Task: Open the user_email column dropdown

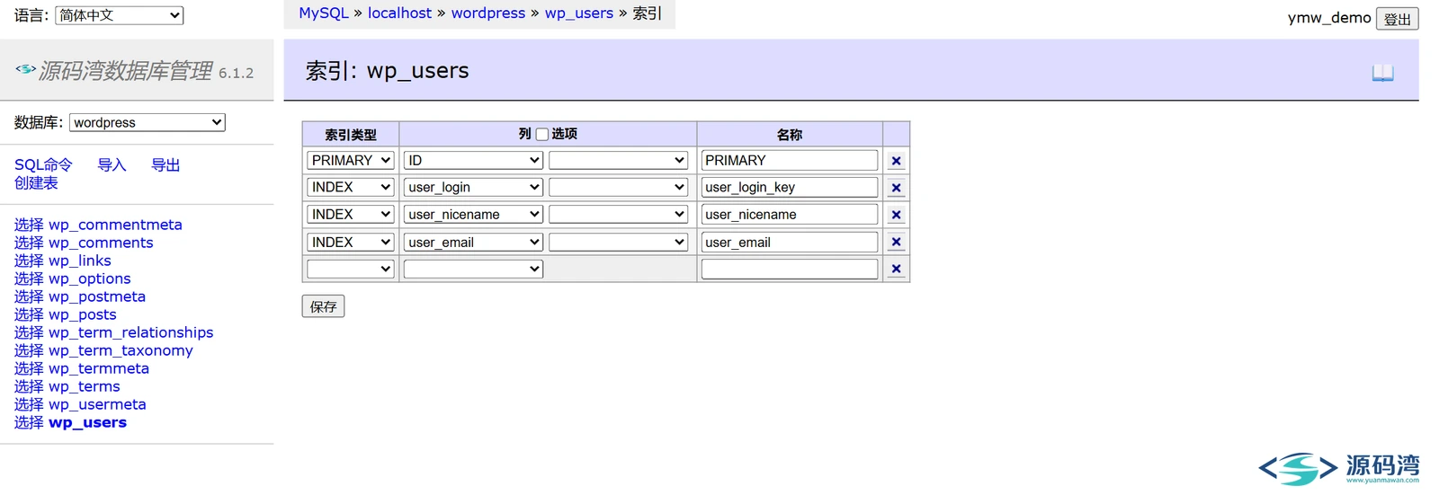Action: (473, 242)
